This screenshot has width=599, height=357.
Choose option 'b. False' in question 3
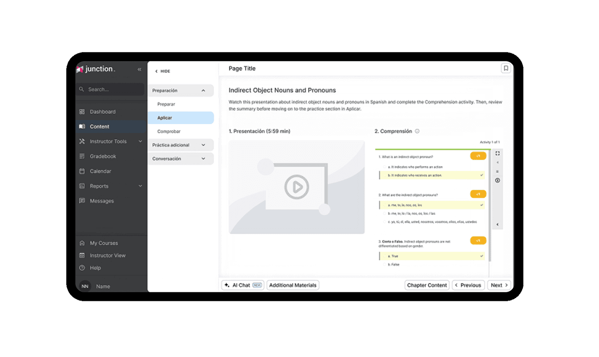pos(393,265)
